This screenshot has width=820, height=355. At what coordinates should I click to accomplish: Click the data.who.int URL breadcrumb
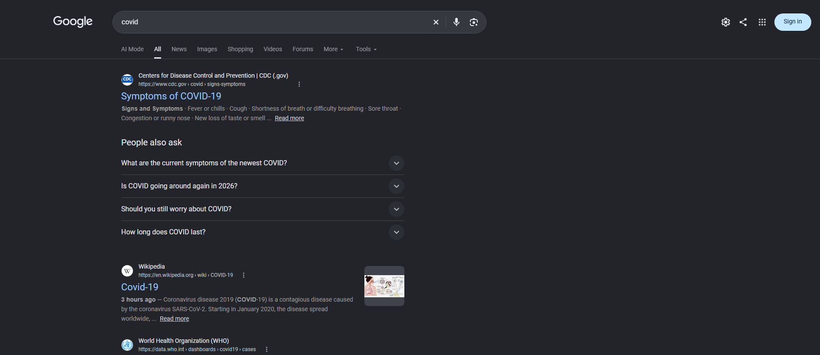click(x=197, y=349)
